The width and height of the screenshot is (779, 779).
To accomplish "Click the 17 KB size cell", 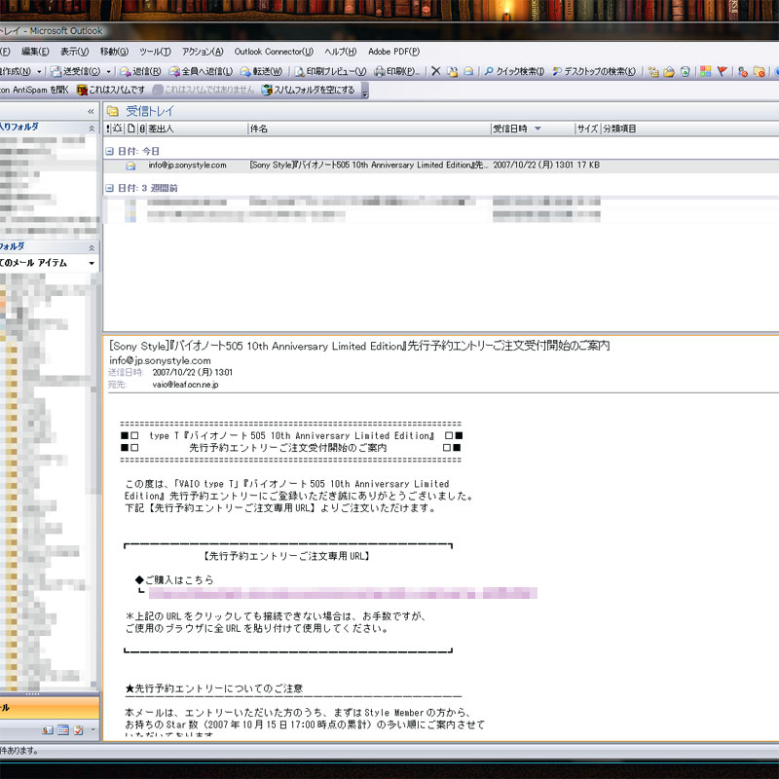I will pyautogui.click(x=588, y=165).
